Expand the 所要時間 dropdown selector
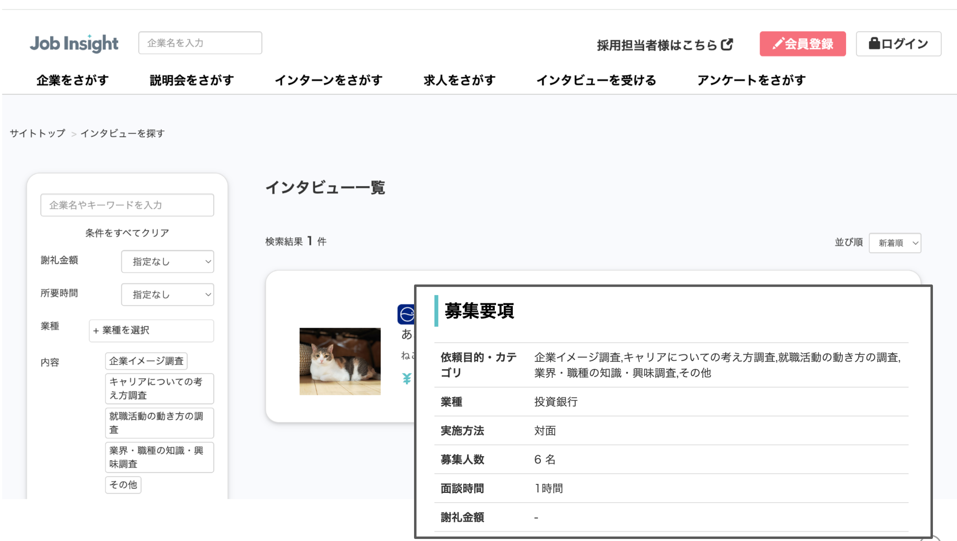 (x=166, y=295)
